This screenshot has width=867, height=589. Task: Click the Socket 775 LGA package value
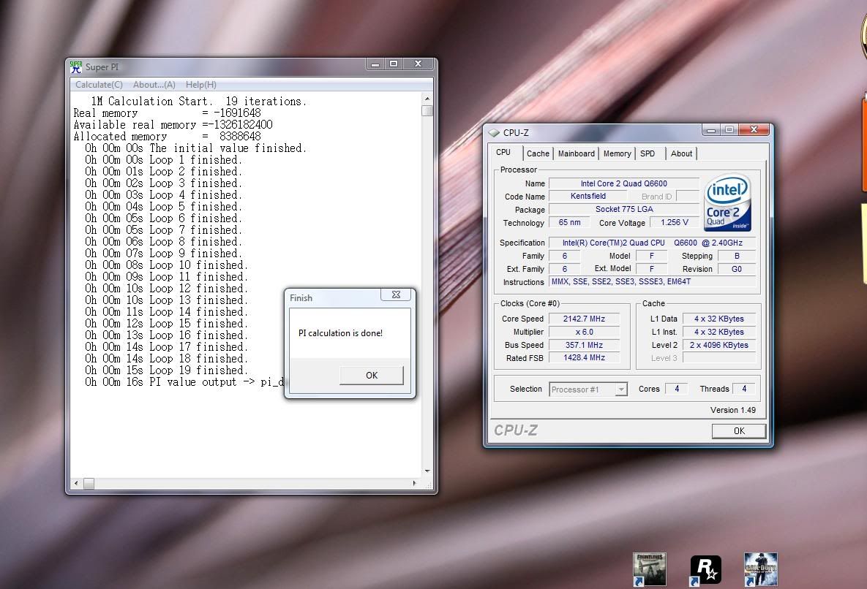623,209
